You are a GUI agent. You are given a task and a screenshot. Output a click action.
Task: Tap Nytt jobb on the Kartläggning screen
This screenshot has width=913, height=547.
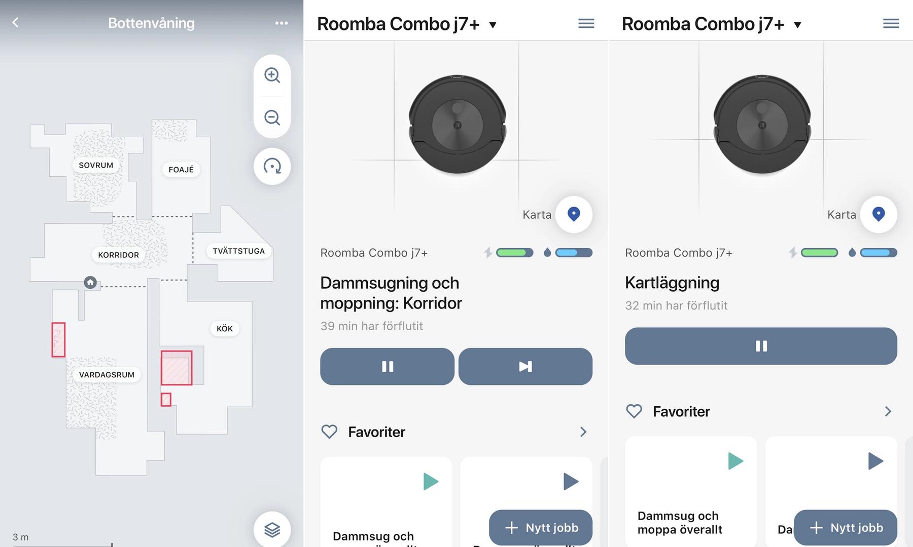(x=846, y=528)
